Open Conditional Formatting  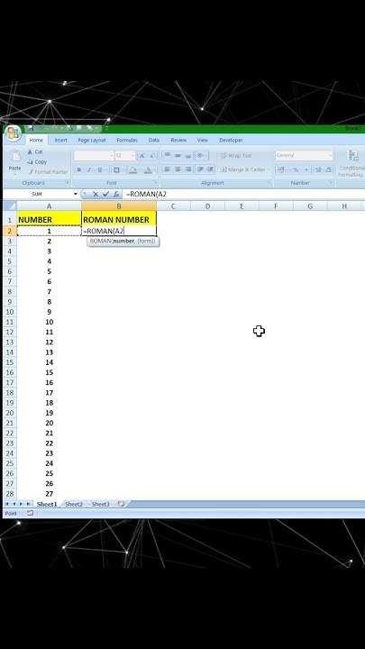coord(352,163)
